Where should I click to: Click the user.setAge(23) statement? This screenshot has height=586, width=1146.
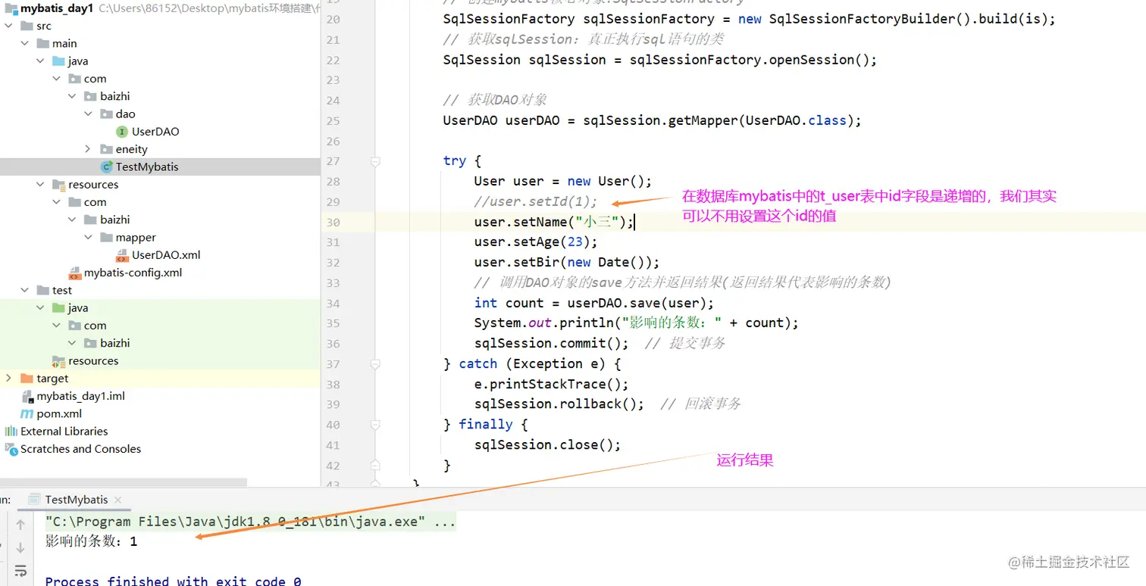pyautogui.click(x=536, y=242)
